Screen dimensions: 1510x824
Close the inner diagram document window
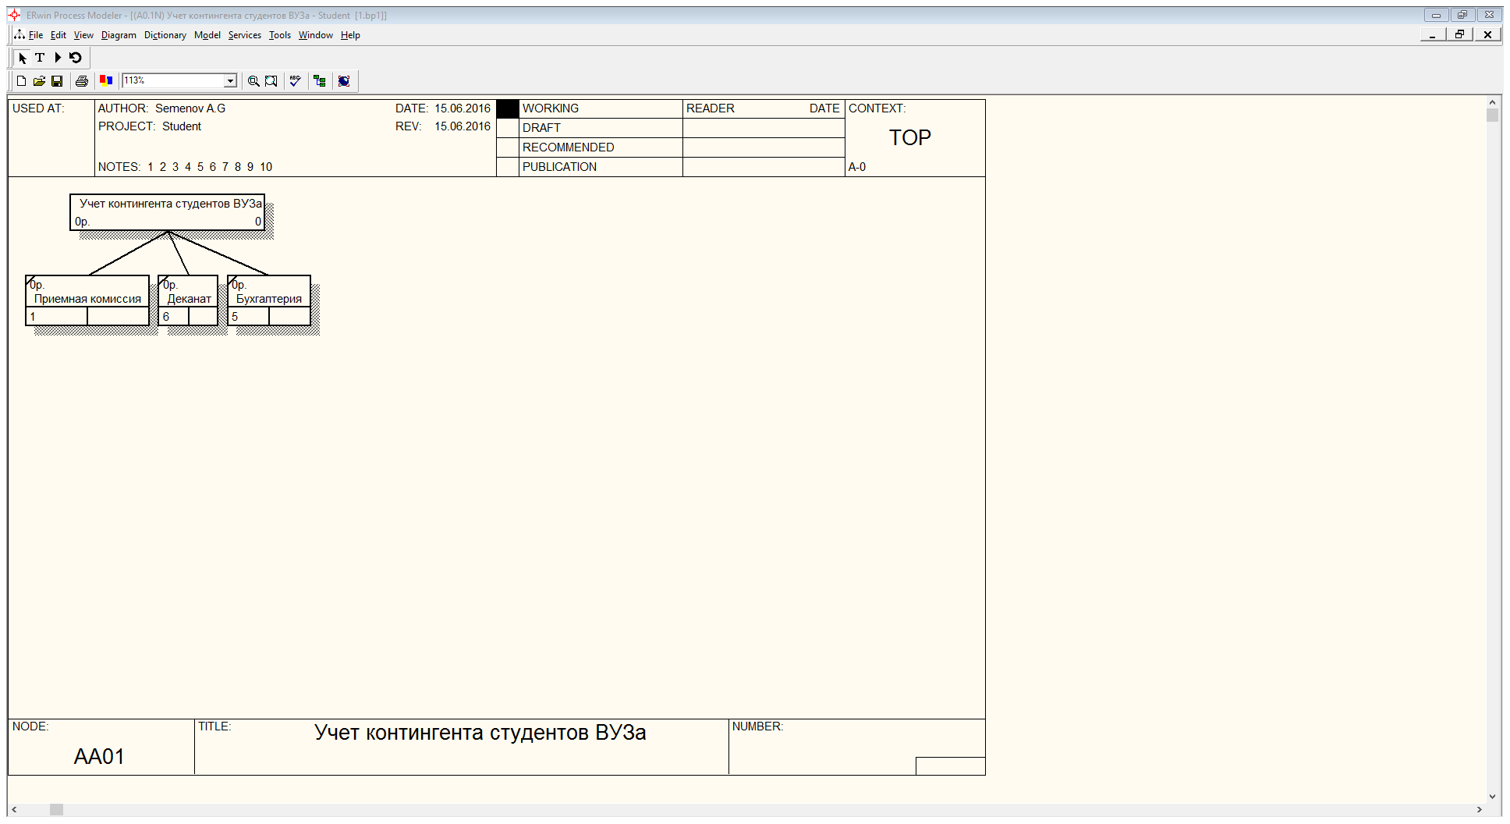[1487, 34]
